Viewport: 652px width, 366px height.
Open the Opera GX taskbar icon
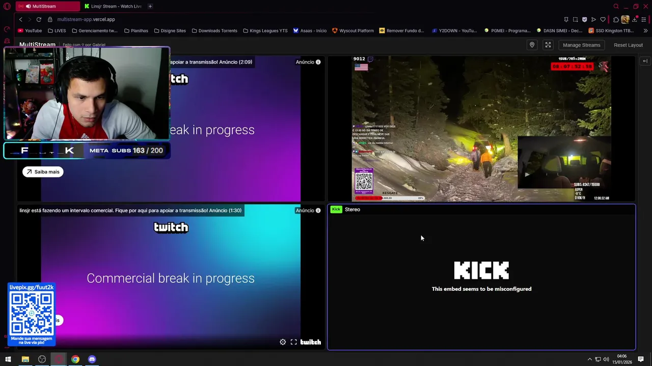pos(59,359)
